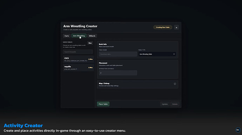Viewport: 242px width, 135px height.
Task: Click the DRC logo icon
Action: pyautogui.click(x=238, y=130)
